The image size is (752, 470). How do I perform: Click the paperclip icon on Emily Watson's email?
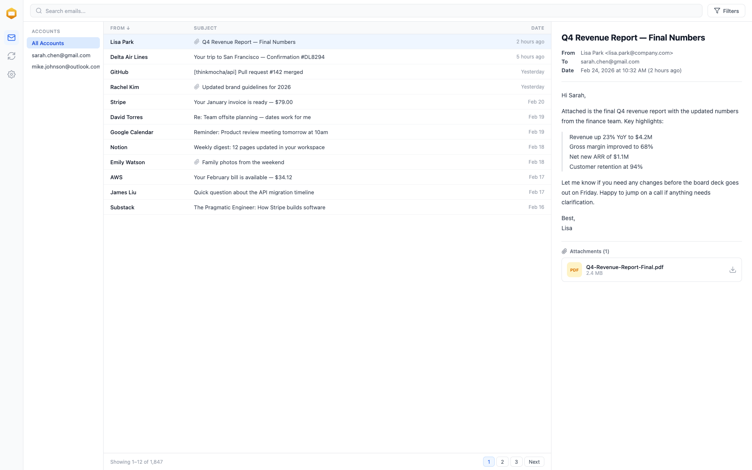pyautogui.click(x=197, y=162)
